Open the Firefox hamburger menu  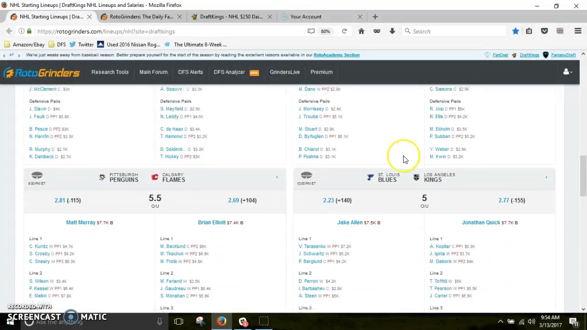(578, 31)
